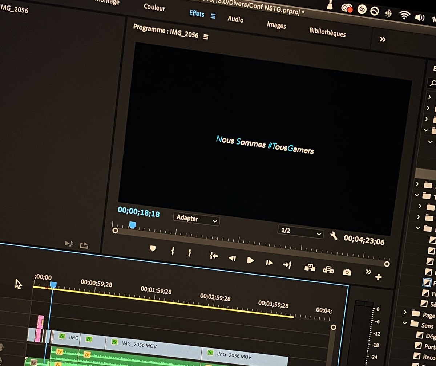This screenshot has height=366, width=436.
Task: Select the Mark In point icon
Action: (172, 250)
